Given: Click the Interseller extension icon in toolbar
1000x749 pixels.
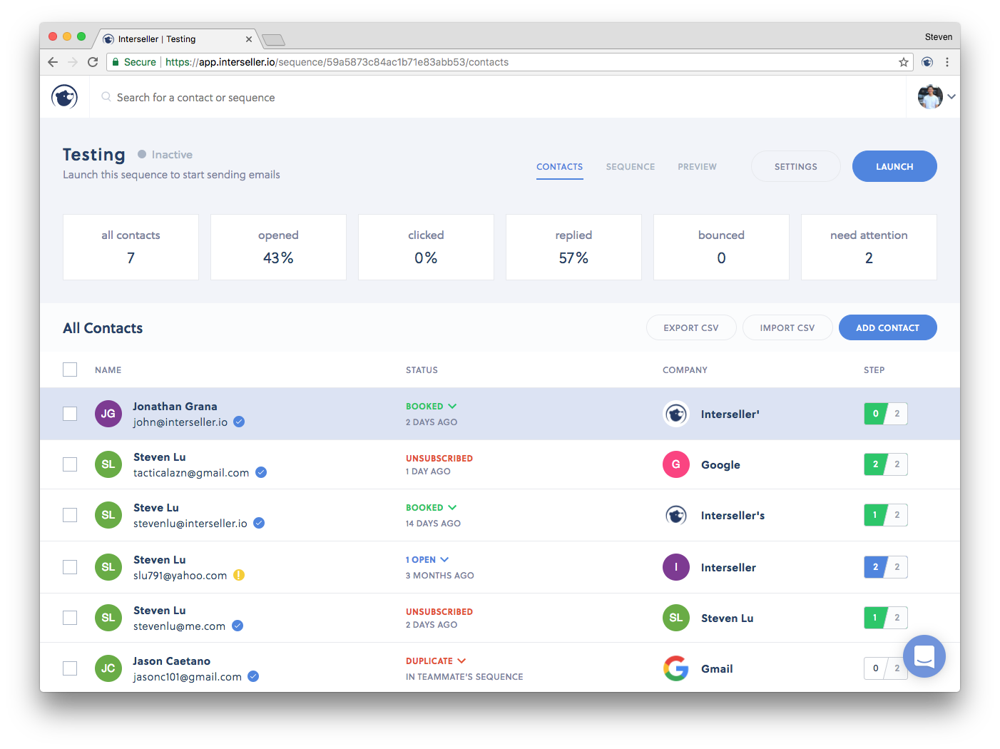Looking at the screenshot, I should pyautogui.click(x=927, y=62).
